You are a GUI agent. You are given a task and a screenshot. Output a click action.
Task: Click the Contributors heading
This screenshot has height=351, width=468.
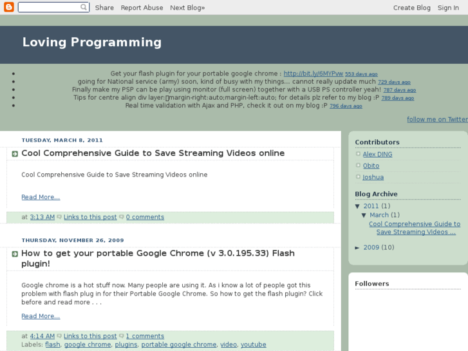coord(377,142)
